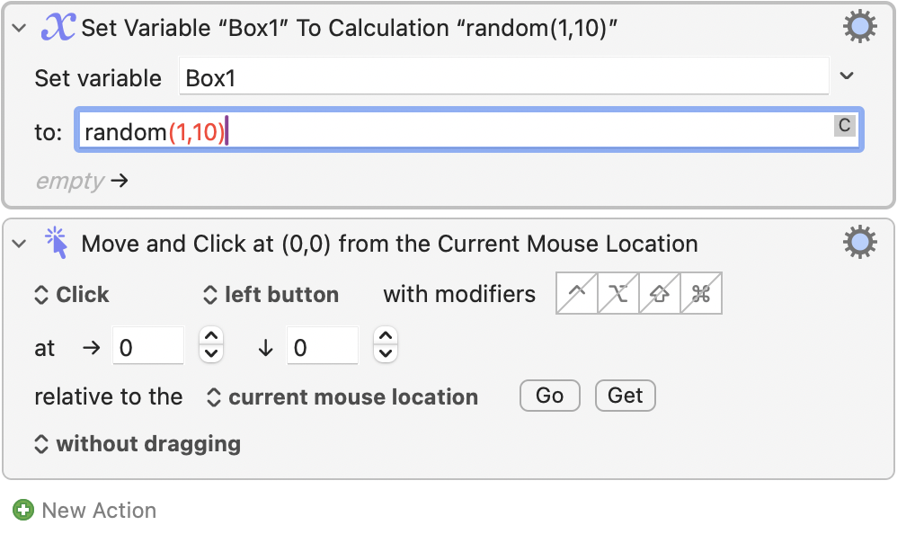
Task: Click the Move and Click cursor icon
Action: 57,243
